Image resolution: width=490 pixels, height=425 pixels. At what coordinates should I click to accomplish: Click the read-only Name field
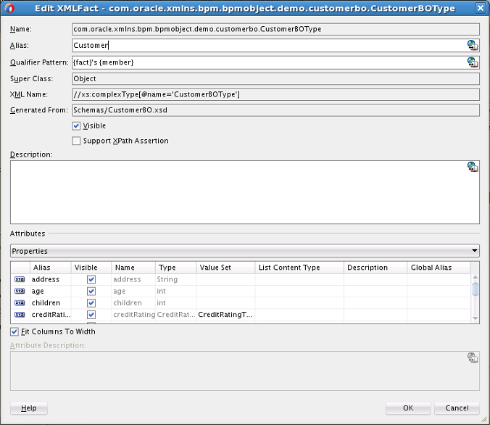(x=275, y=29)
